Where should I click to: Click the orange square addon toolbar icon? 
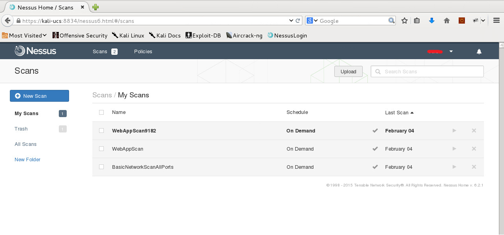(x=461, y=21)
